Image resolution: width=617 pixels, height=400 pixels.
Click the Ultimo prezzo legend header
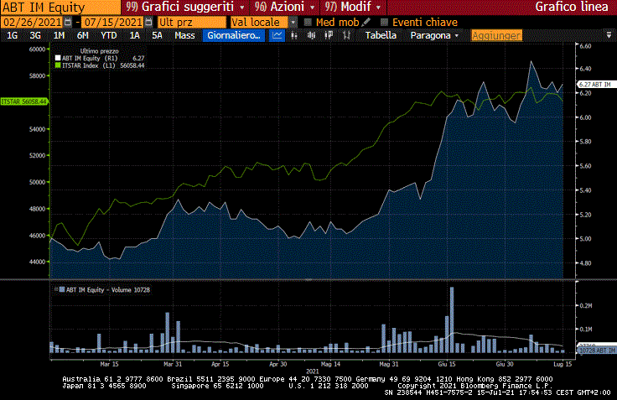coord(99,51)
